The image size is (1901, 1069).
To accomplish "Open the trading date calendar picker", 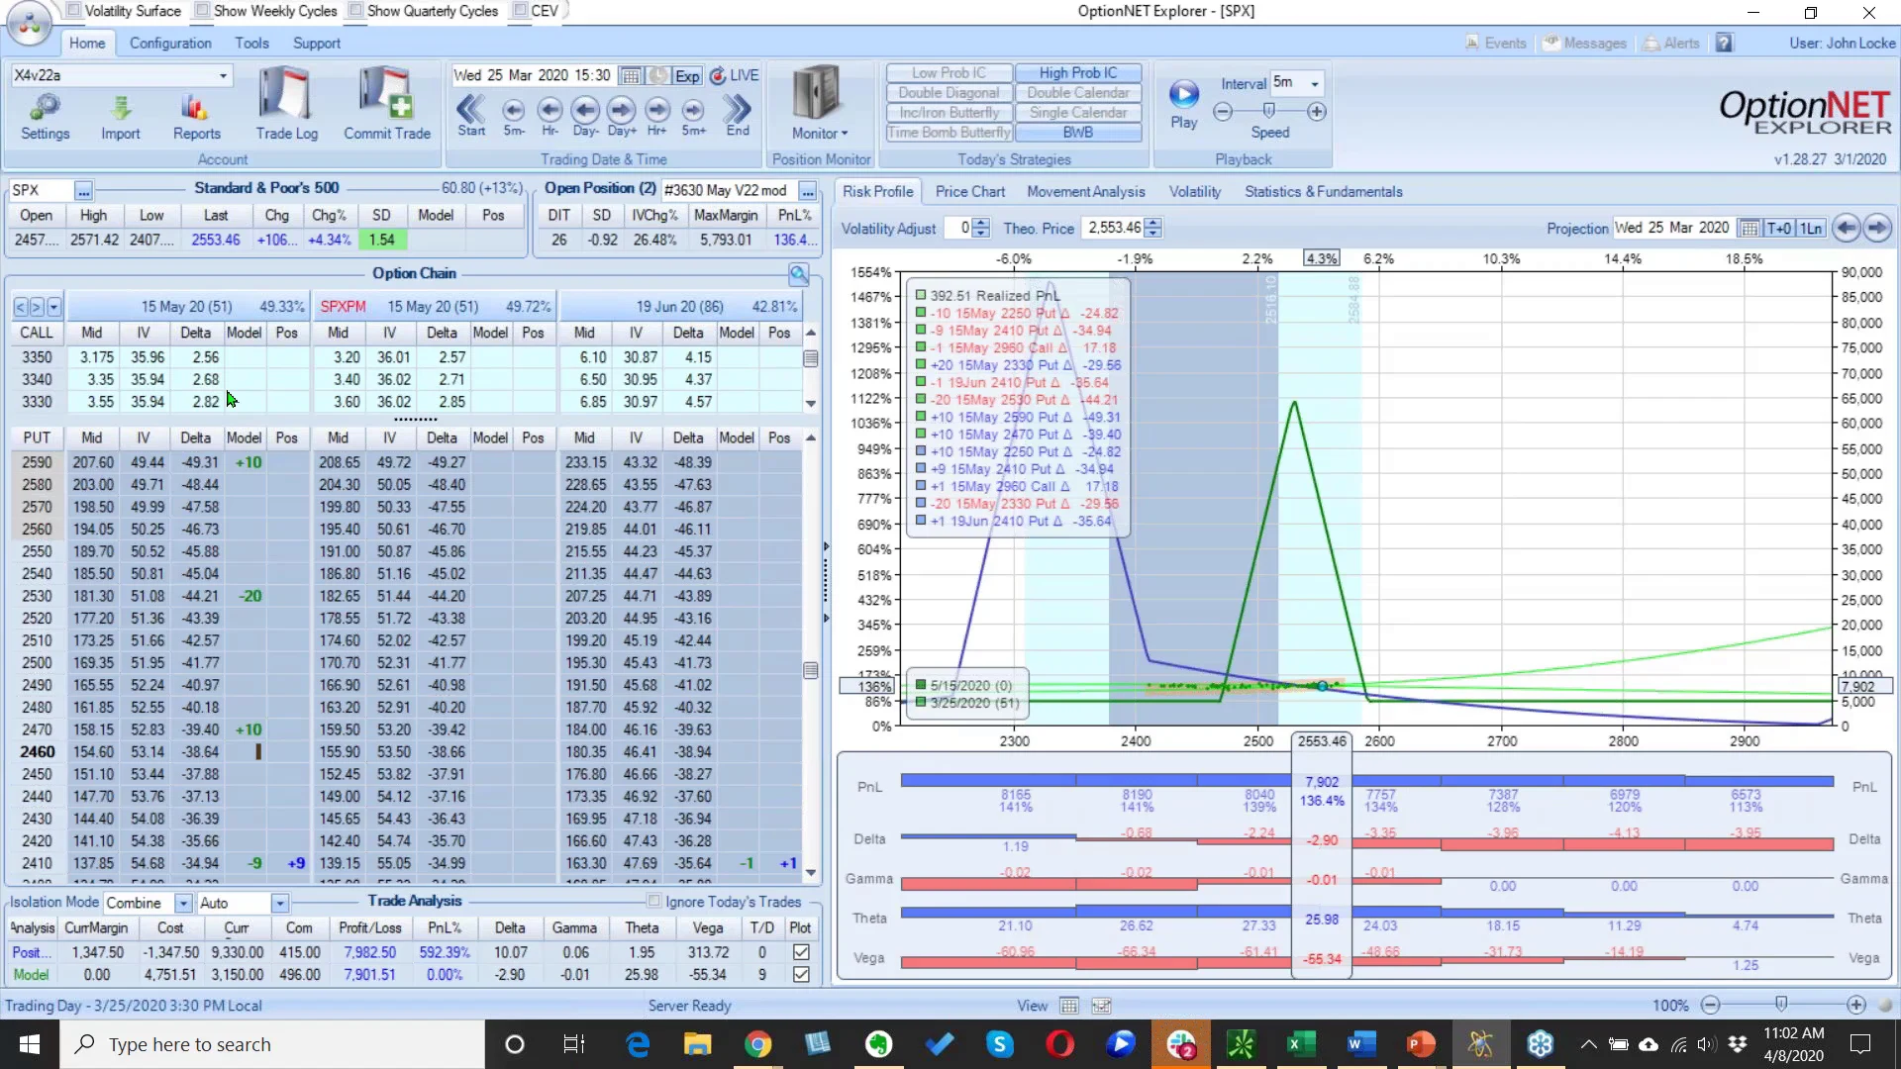I will coord(630,76).
